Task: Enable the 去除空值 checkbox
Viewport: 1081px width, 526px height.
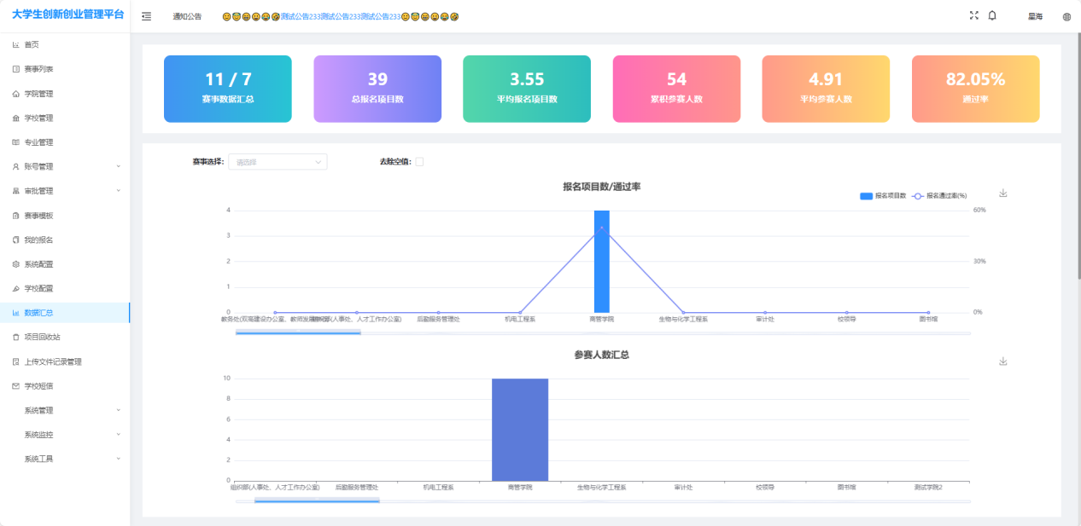Action: click(419, 162)
